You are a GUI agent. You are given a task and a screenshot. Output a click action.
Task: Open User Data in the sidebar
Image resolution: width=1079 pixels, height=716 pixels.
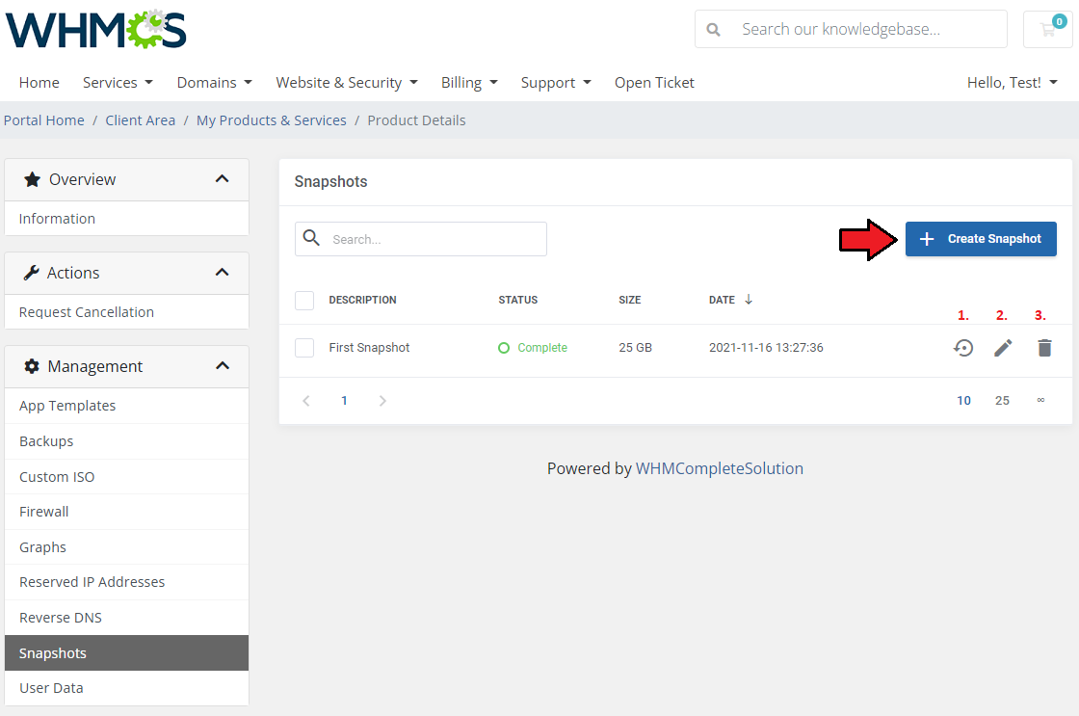coord(126,688)
